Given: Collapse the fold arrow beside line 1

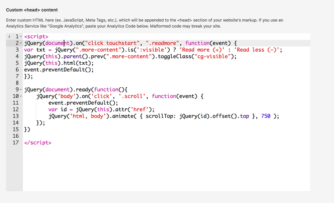Looking at the screenshot, I should pyautogui.click(x=21, y=36).
